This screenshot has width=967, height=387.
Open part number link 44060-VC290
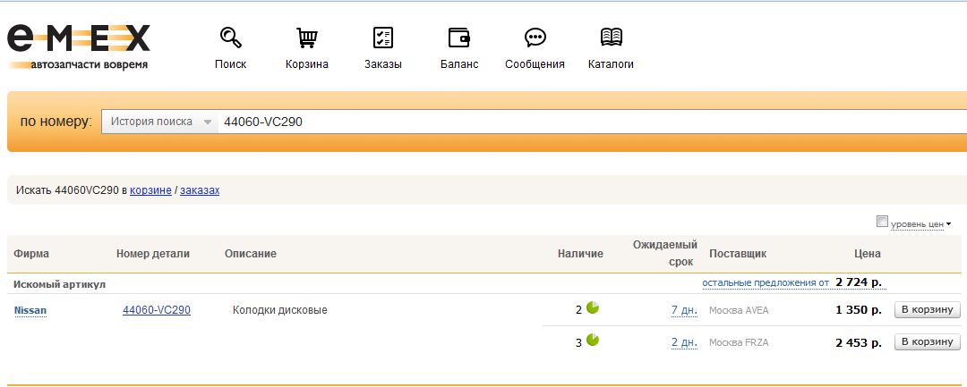pos(157,310)
